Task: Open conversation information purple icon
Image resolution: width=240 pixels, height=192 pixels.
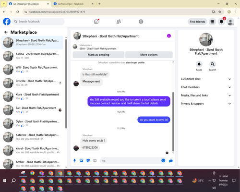Action: pos(169,36)
